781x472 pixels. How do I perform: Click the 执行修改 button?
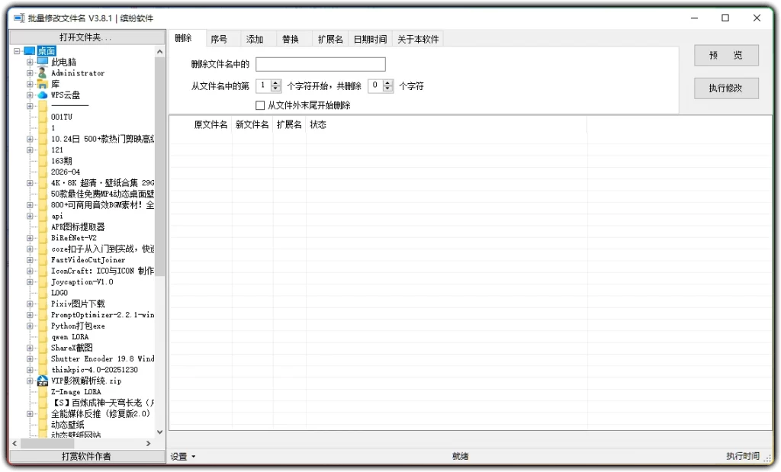tap(725, 88)
